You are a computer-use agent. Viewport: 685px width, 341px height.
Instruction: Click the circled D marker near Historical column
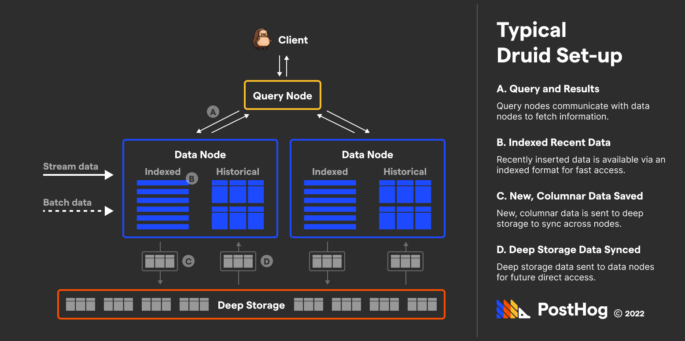(x=267, y=261)
